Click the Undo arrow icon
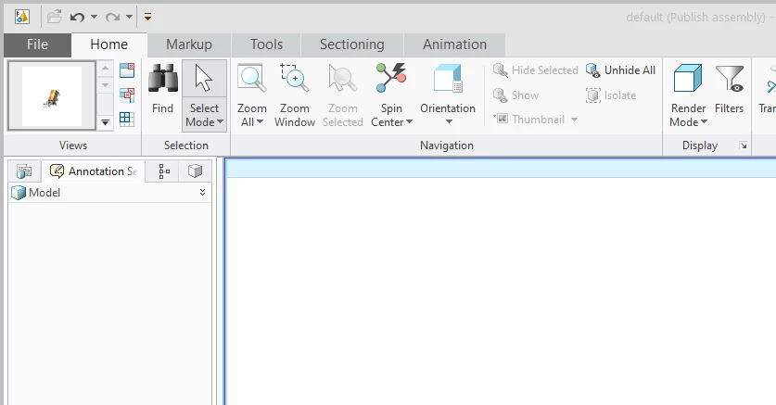This screenshot has width=776, height=405. pyautogui.click(x=77, y=18)
